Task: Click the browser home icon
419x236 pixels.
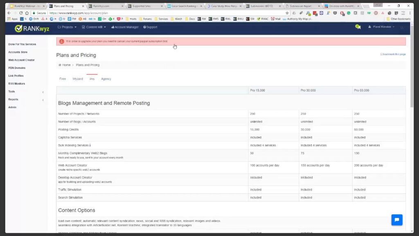Action: tap(27, 13)
